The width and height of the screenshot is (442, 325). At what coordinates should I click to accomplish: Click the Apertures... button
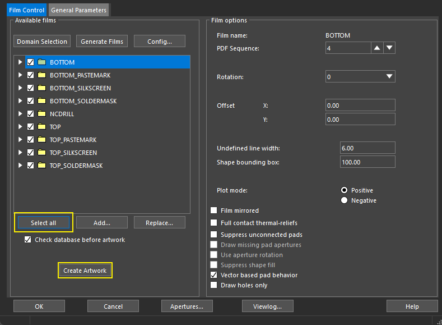(187, 306)
